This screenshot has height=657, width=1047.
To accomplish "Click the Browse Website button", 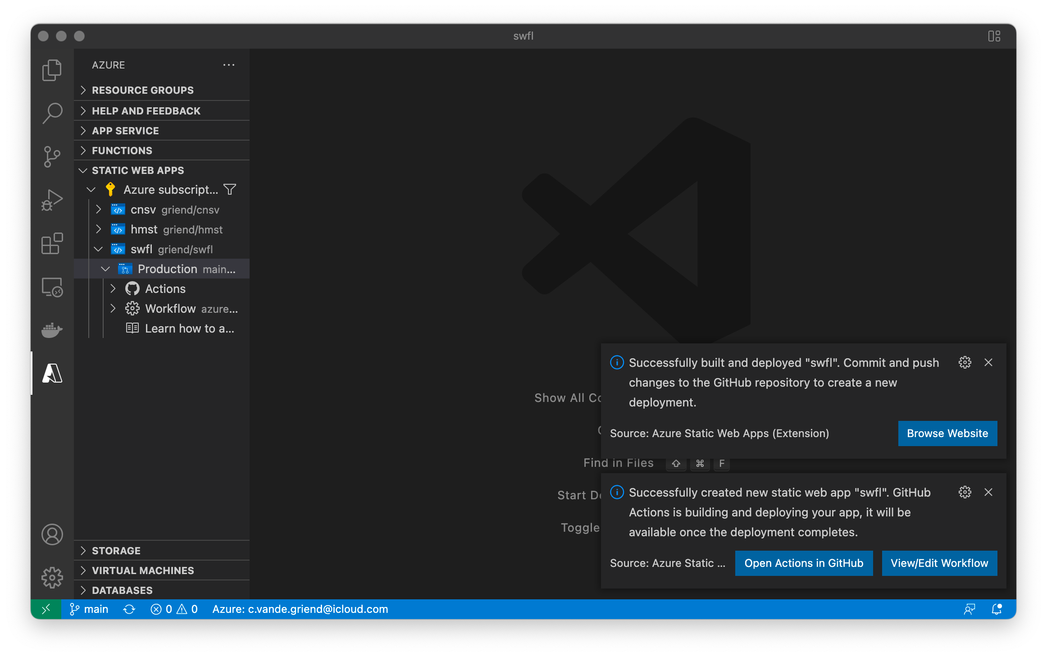I will tap(947, 433).
